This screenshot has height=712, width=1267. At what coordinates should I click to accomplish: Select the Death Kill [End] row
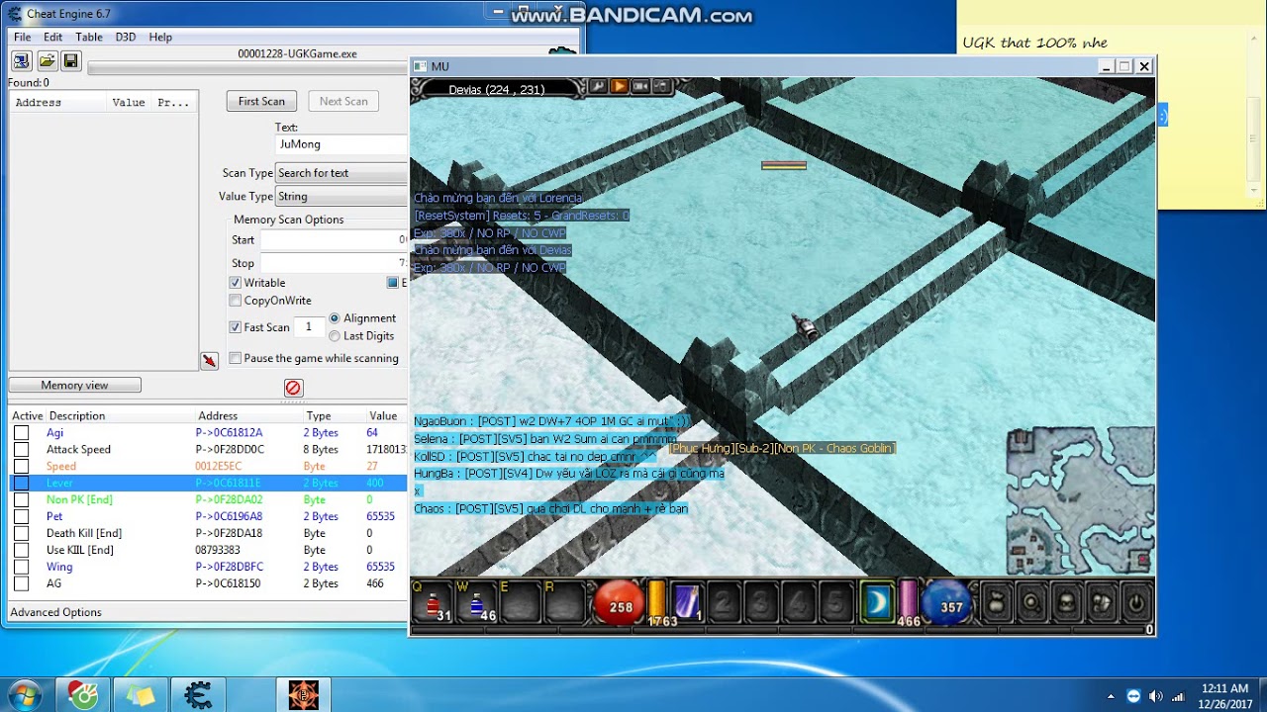point(208,534)
